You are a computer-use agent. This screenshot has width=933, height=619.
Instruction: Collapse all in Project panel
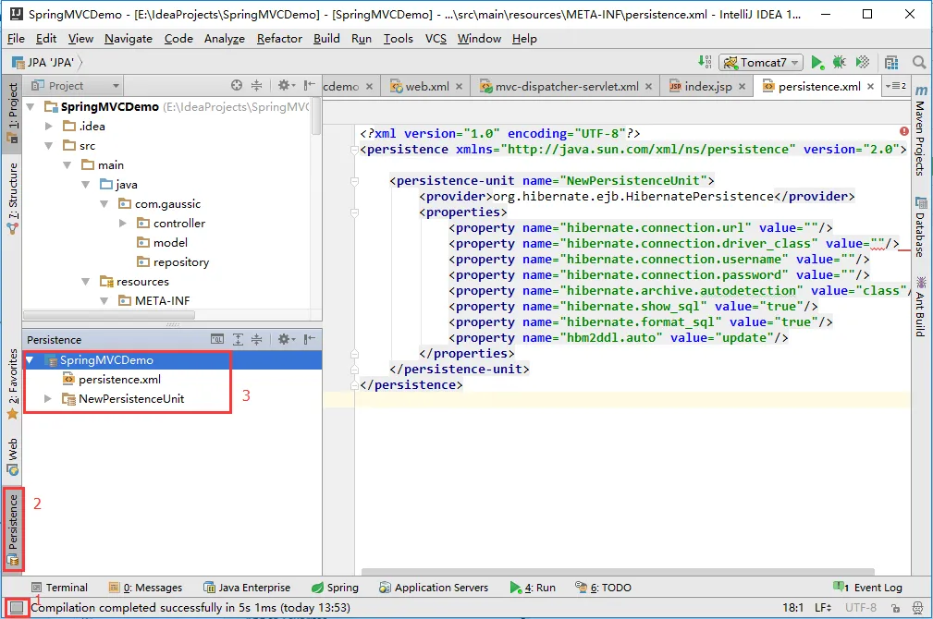[256, 86]
